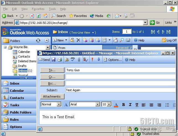
Task: Click the browser Back button
Action: click(x=8, y=16)
